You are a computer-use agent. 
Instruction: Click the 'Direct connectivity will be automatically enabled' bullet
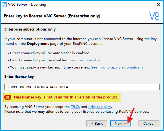(50, 53)
